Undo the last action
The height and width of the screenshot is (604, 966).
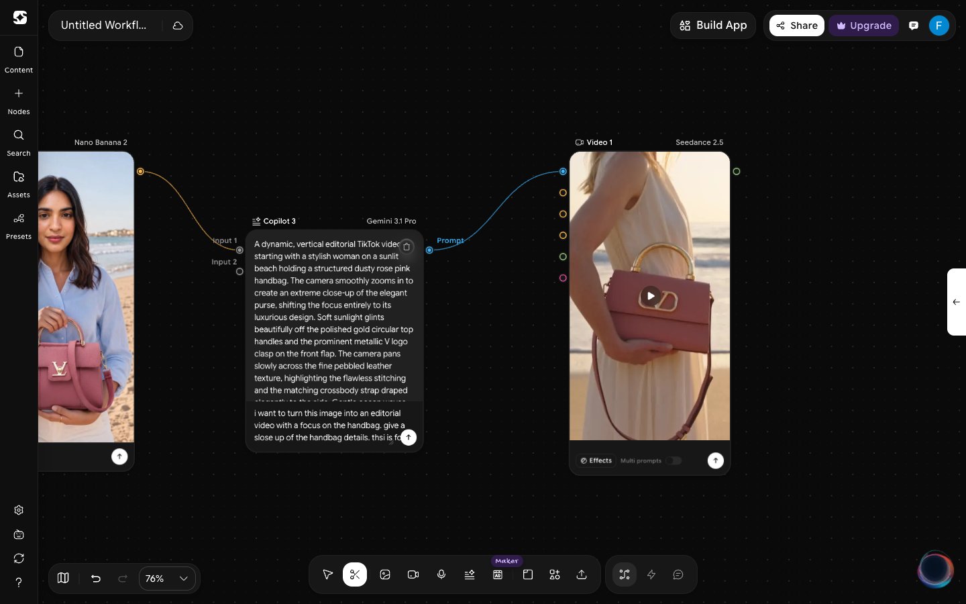pos(96,578)
